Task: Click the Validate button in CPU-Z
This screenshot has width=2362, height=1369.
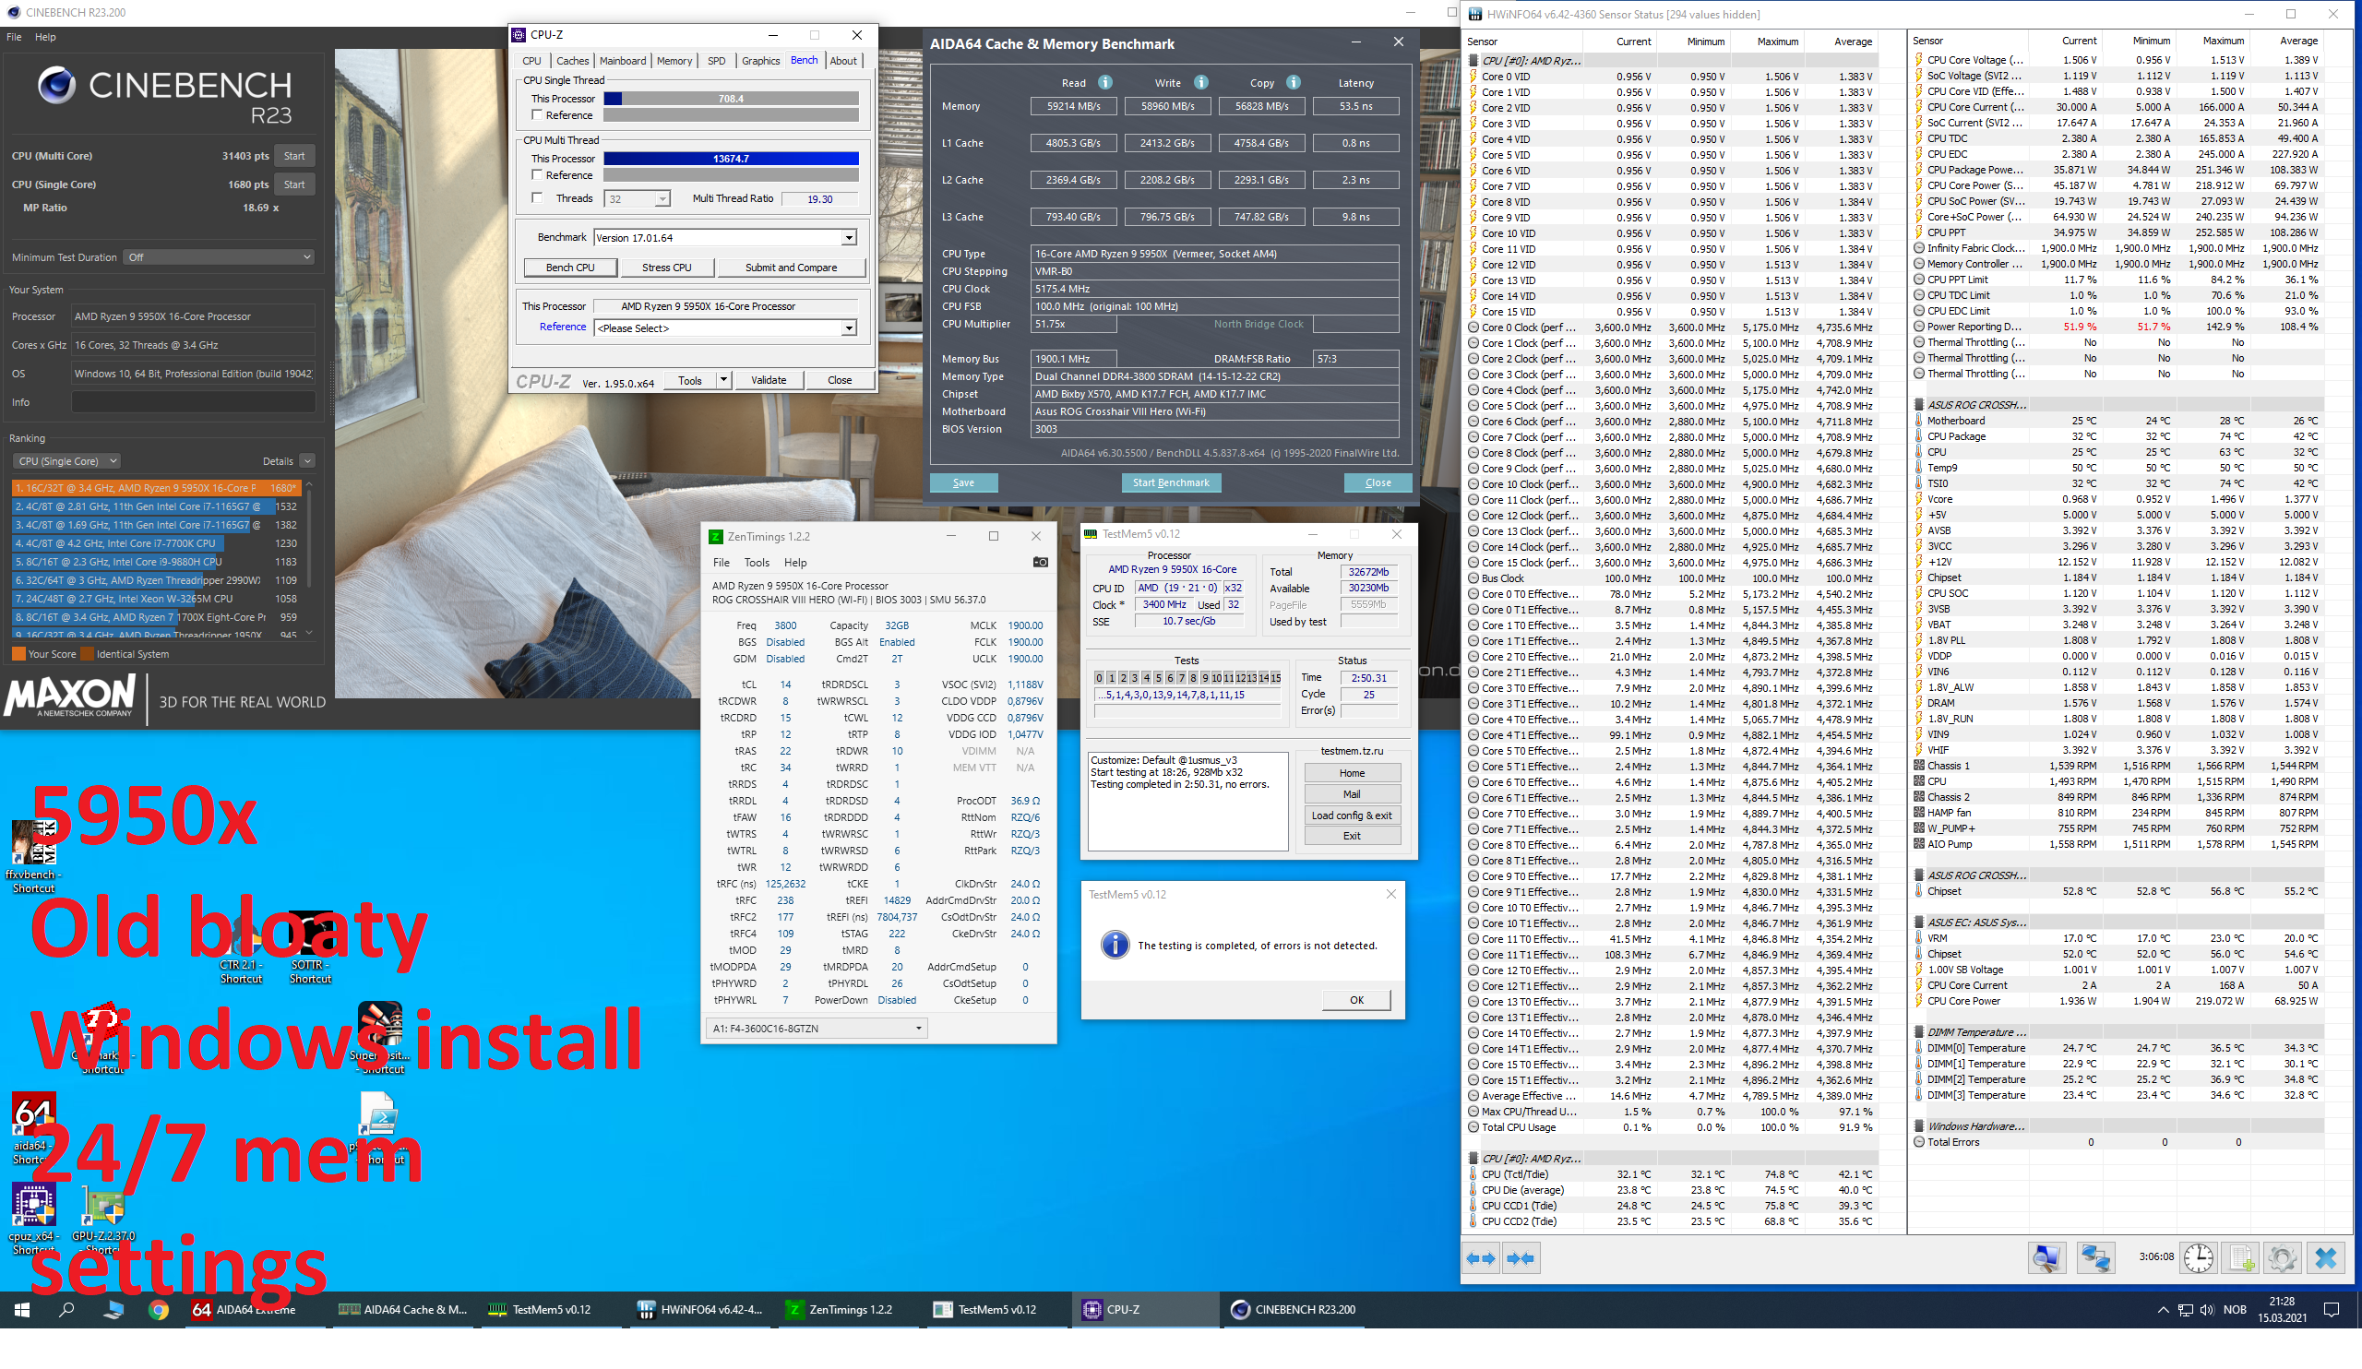Action: [x=768, y=379]
